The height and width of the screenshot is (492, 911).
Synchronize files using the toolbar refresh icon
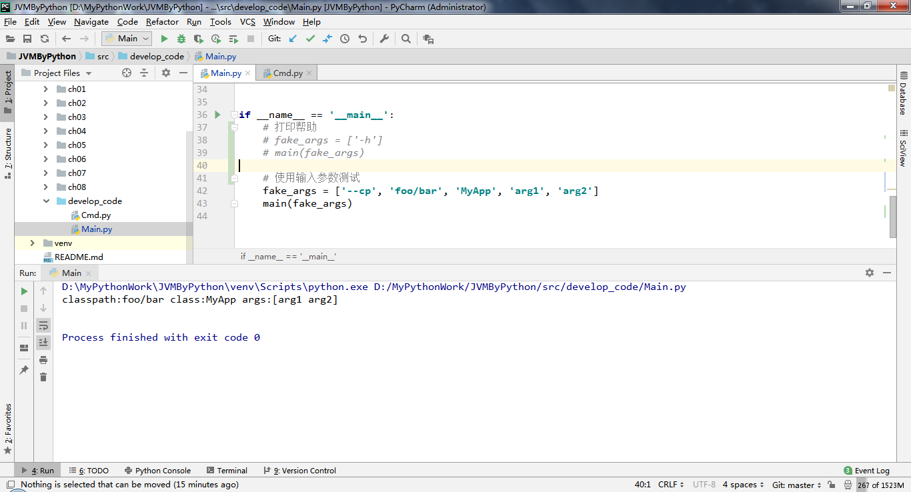45,39
